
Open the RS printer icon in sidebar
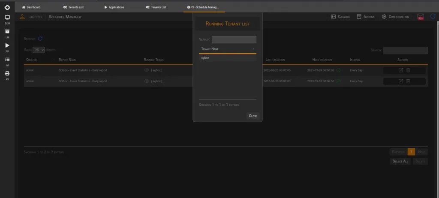[x=7, y=75]
